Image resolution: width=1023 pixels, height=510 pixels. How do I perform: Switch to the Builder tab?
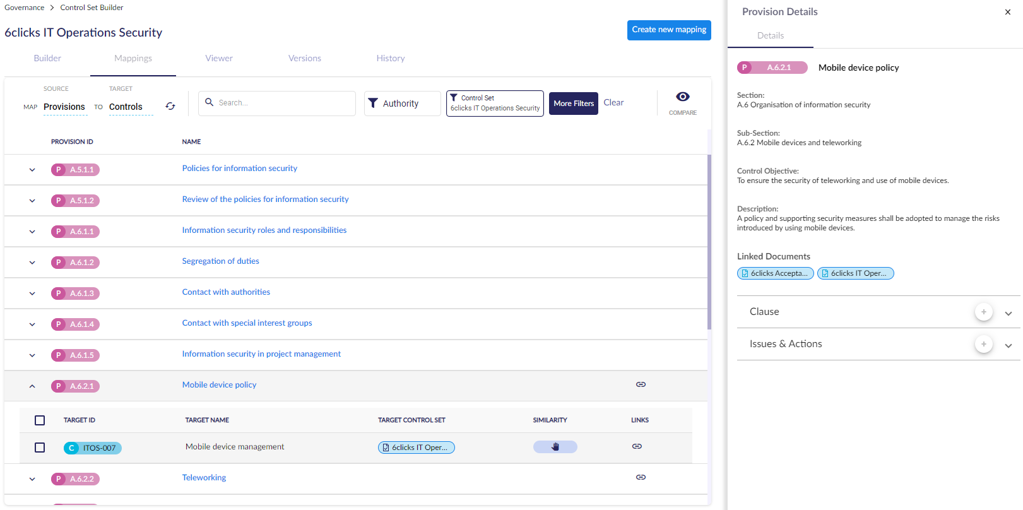point(47,58)
